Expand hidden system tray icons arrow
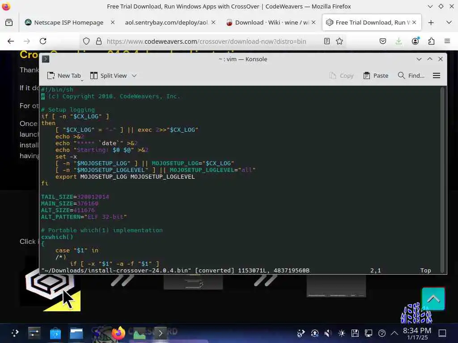 point(394,333)
